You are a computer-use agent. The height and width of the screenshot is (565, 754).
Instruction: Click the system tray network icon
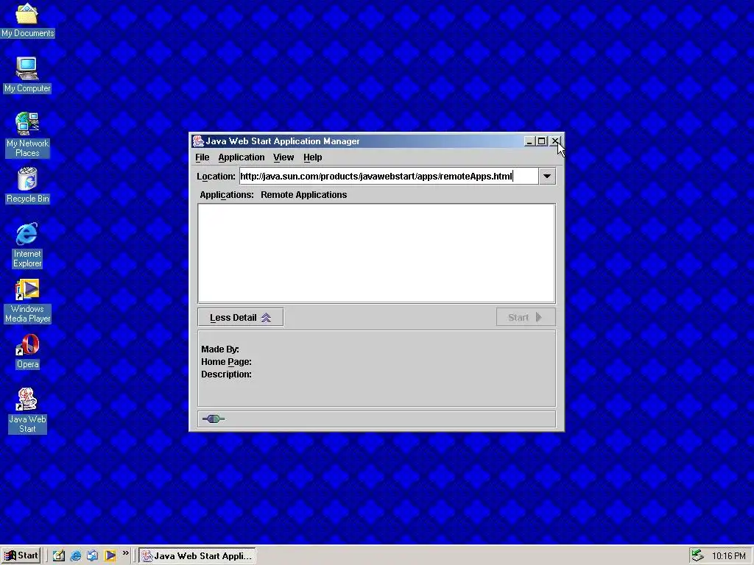pos(697,556)
